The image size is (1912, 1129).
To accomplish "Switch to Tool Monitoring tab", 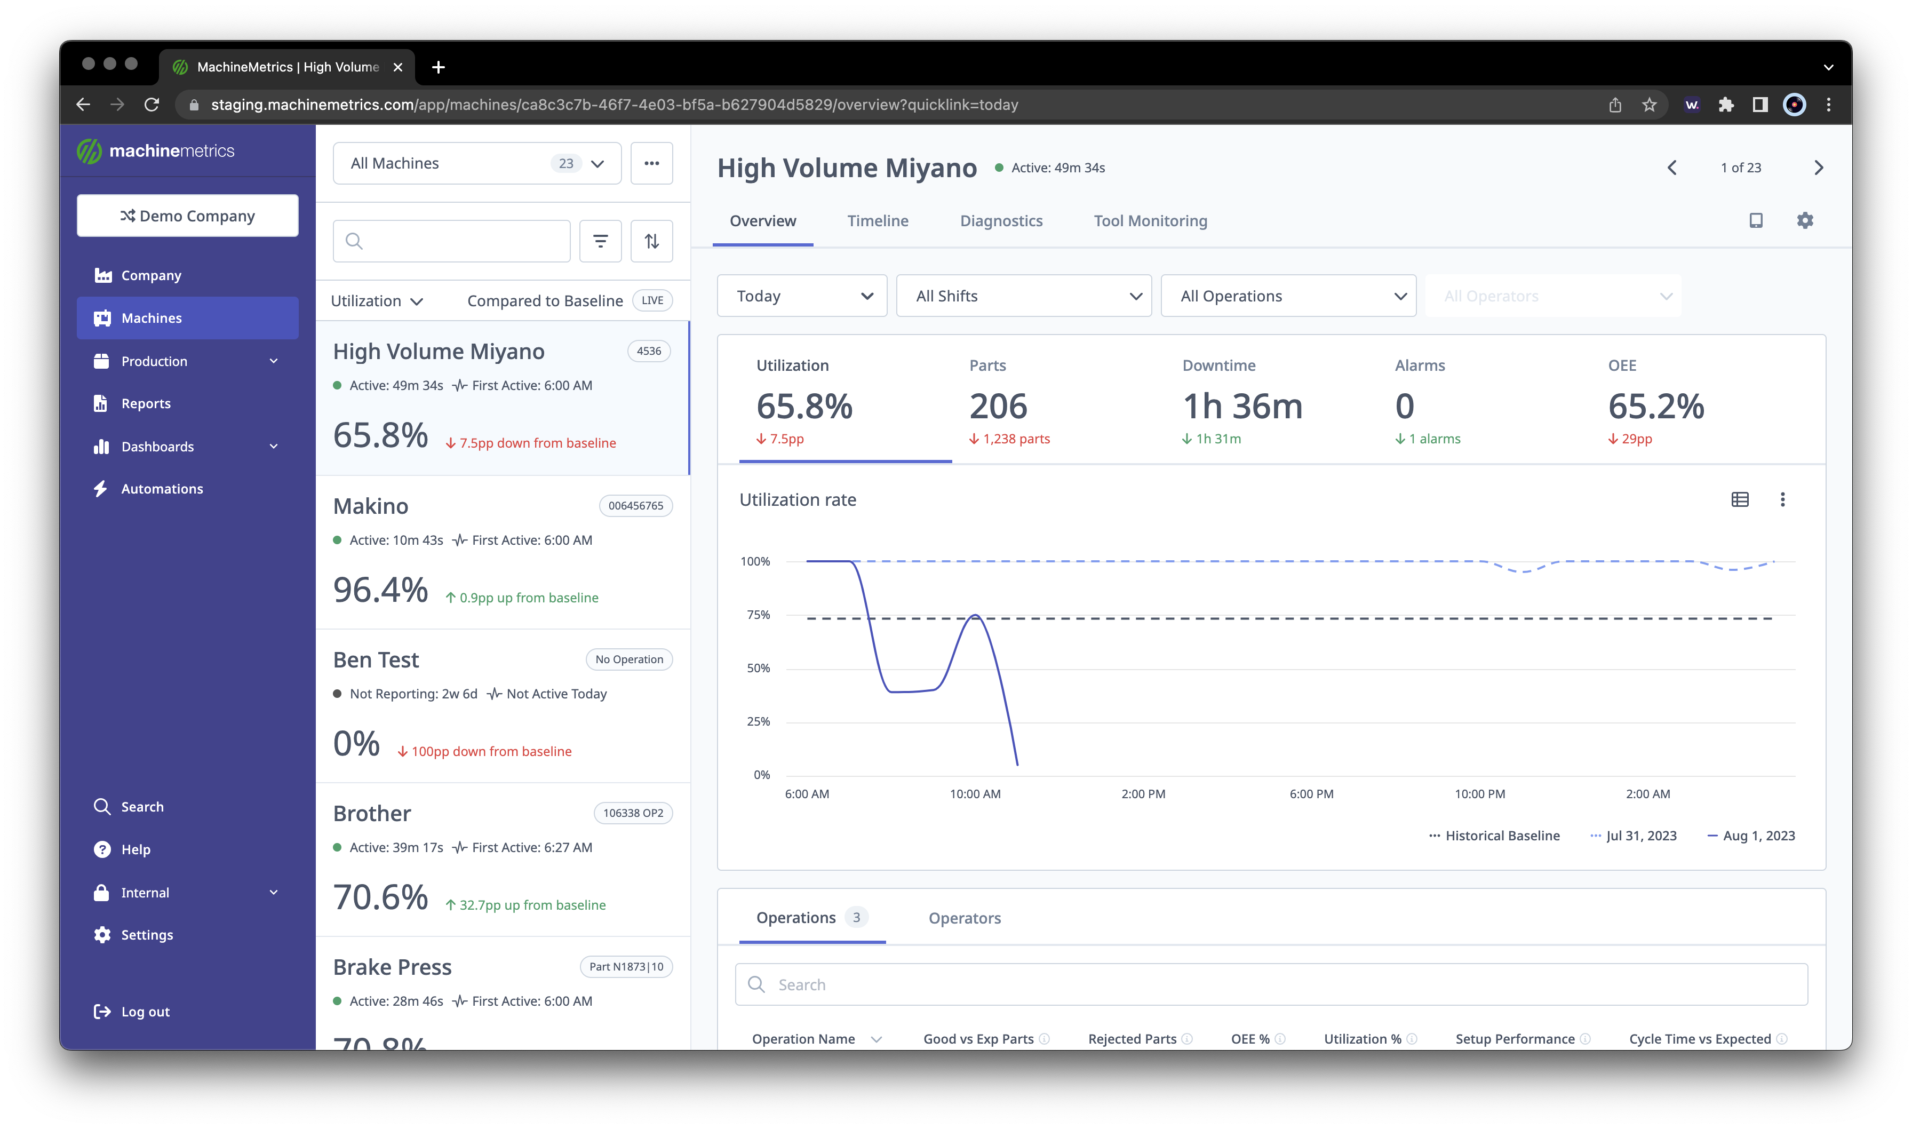I will (1150, 221).
